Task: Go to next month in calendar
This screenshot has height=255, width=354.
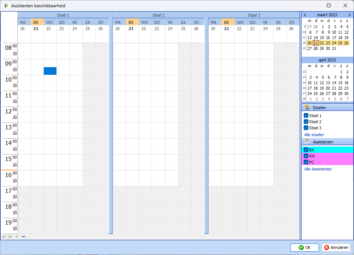Action: click(350, 15)
